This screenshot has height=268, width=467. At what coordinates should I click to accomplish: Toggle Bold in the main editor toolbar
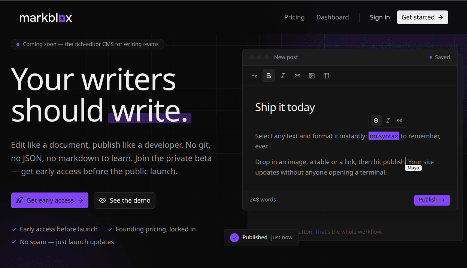[269, 76]
